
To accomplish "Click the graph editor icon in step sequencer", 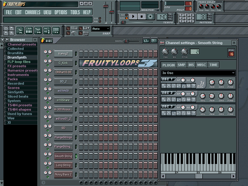I will pos(146,41).
